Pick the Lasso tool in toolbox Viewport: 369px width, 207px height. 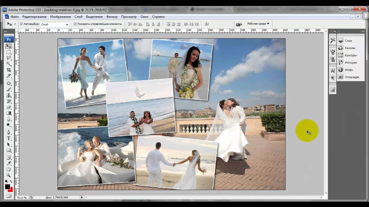[9, 58]
